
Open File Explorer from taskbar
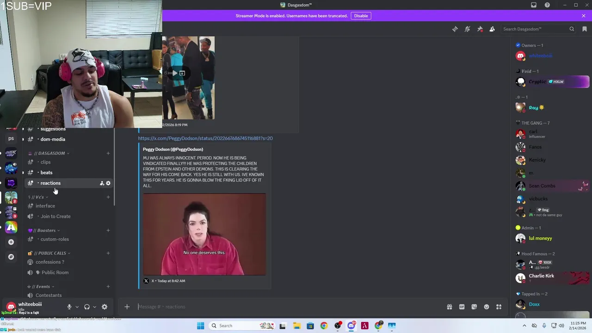296,326
